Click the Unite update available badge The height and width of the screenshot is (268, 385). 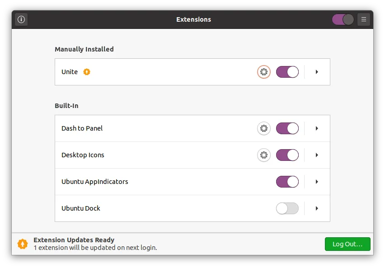coord(87,72)
